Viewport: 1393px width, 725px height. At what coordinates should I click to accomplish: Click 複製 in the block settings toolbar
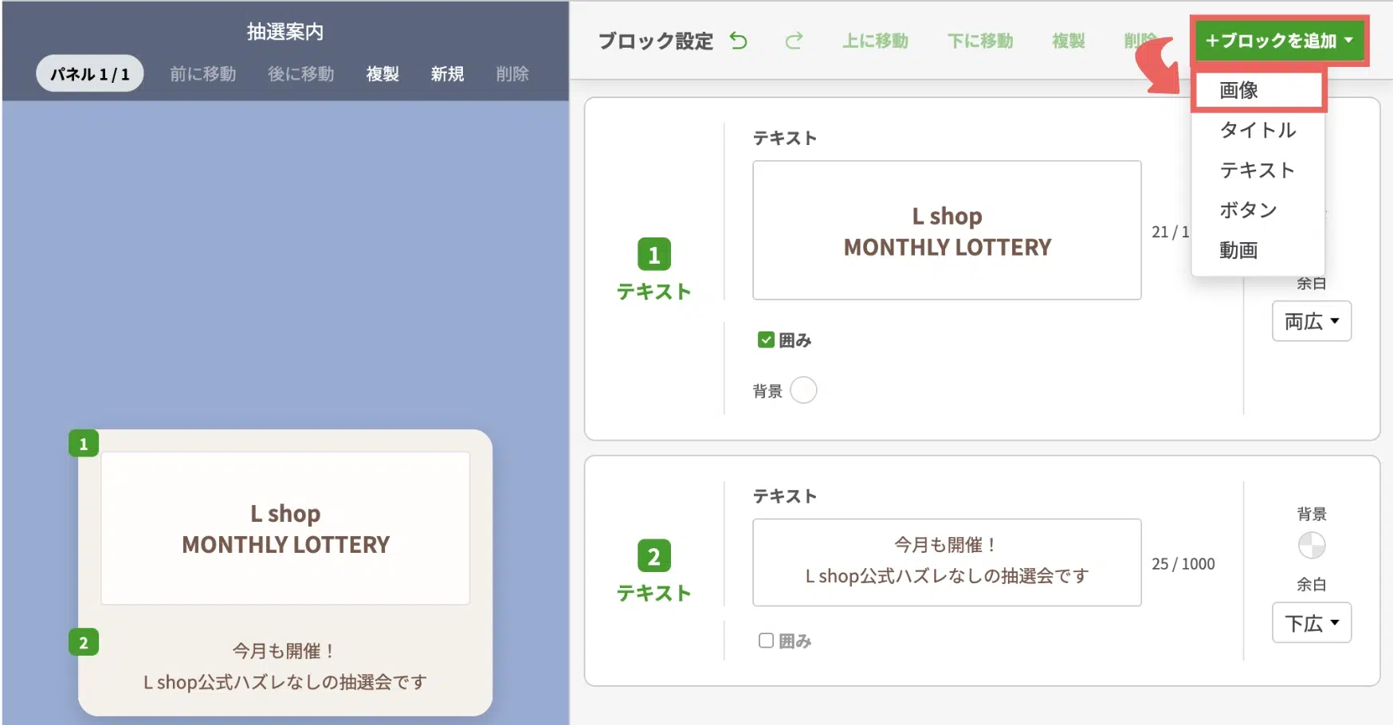pos(1069,41)
